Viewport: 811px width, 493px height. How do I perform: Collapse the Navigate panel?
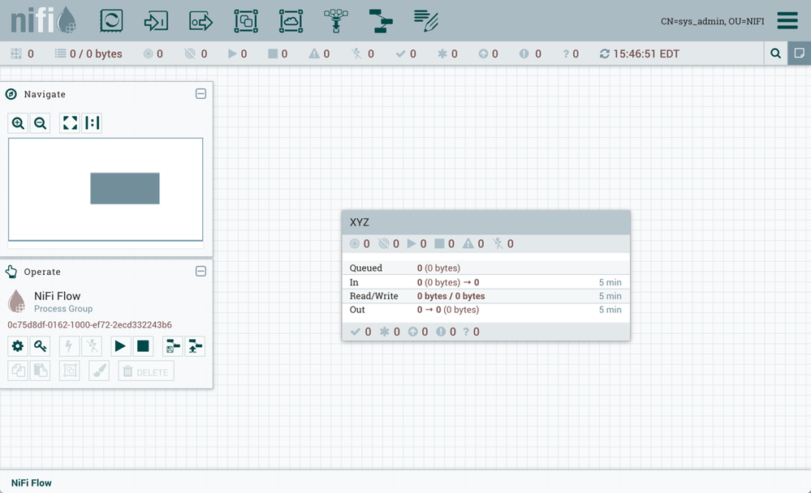point(201,93)
